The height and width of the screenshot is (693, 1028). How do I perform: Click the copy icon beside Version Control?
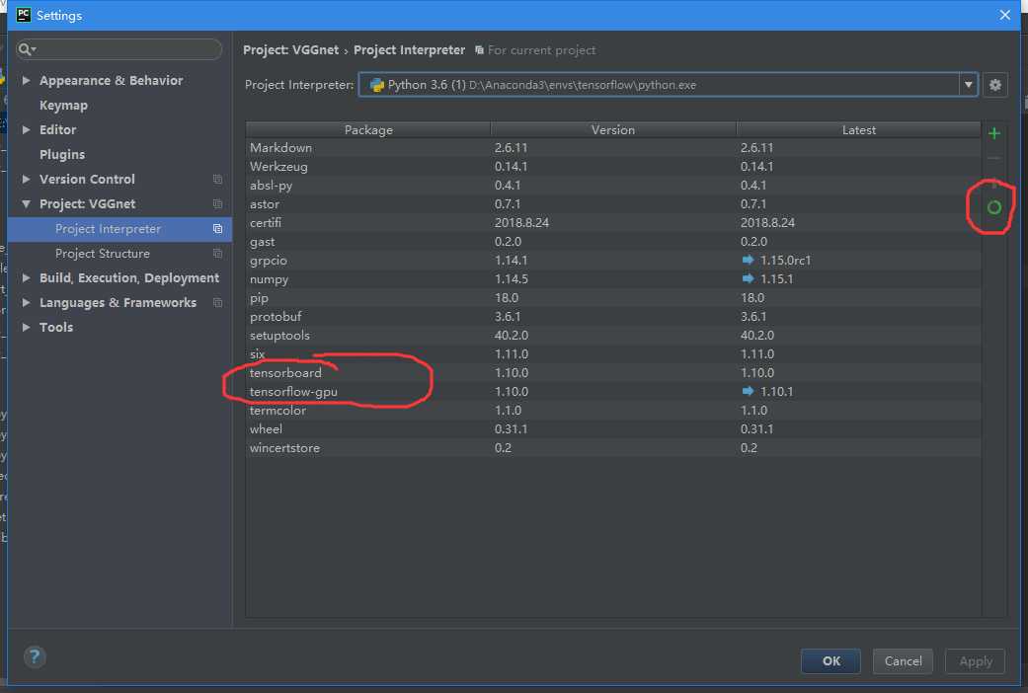click(x=217, y=179)
